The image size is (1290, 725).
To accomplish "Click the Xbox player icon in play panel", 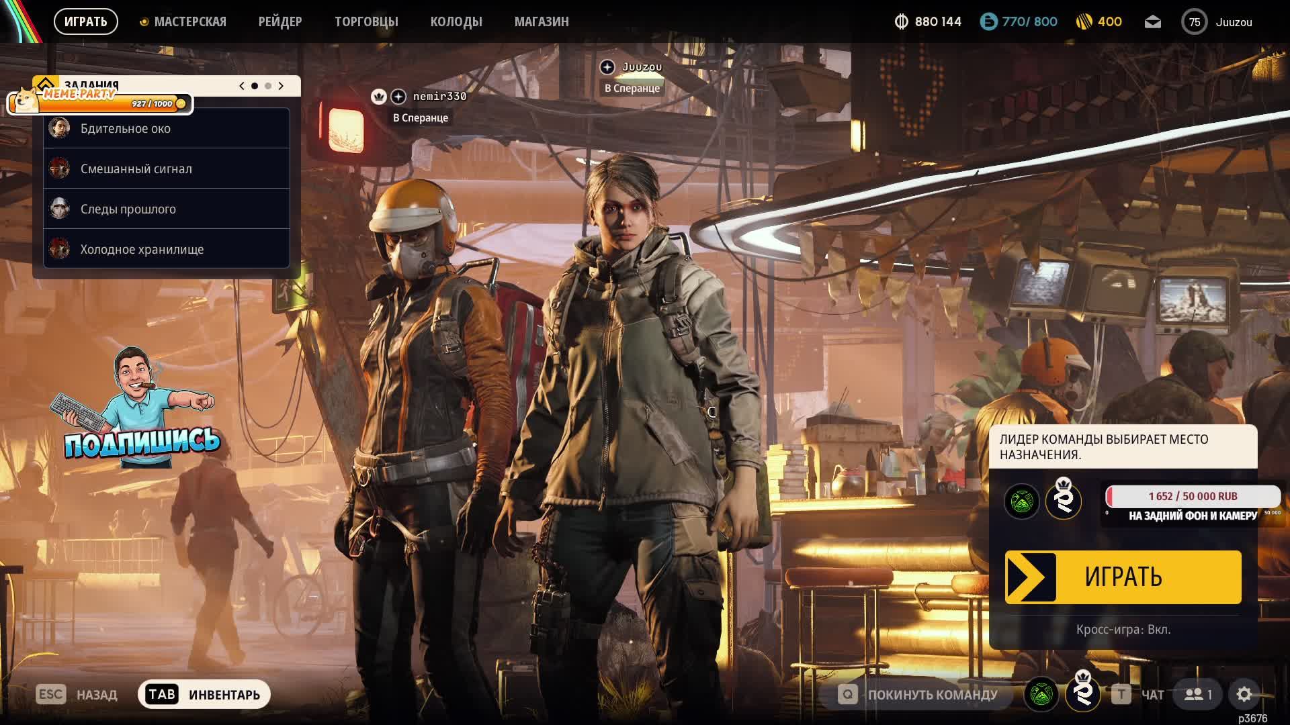I will click(1021, 501).
